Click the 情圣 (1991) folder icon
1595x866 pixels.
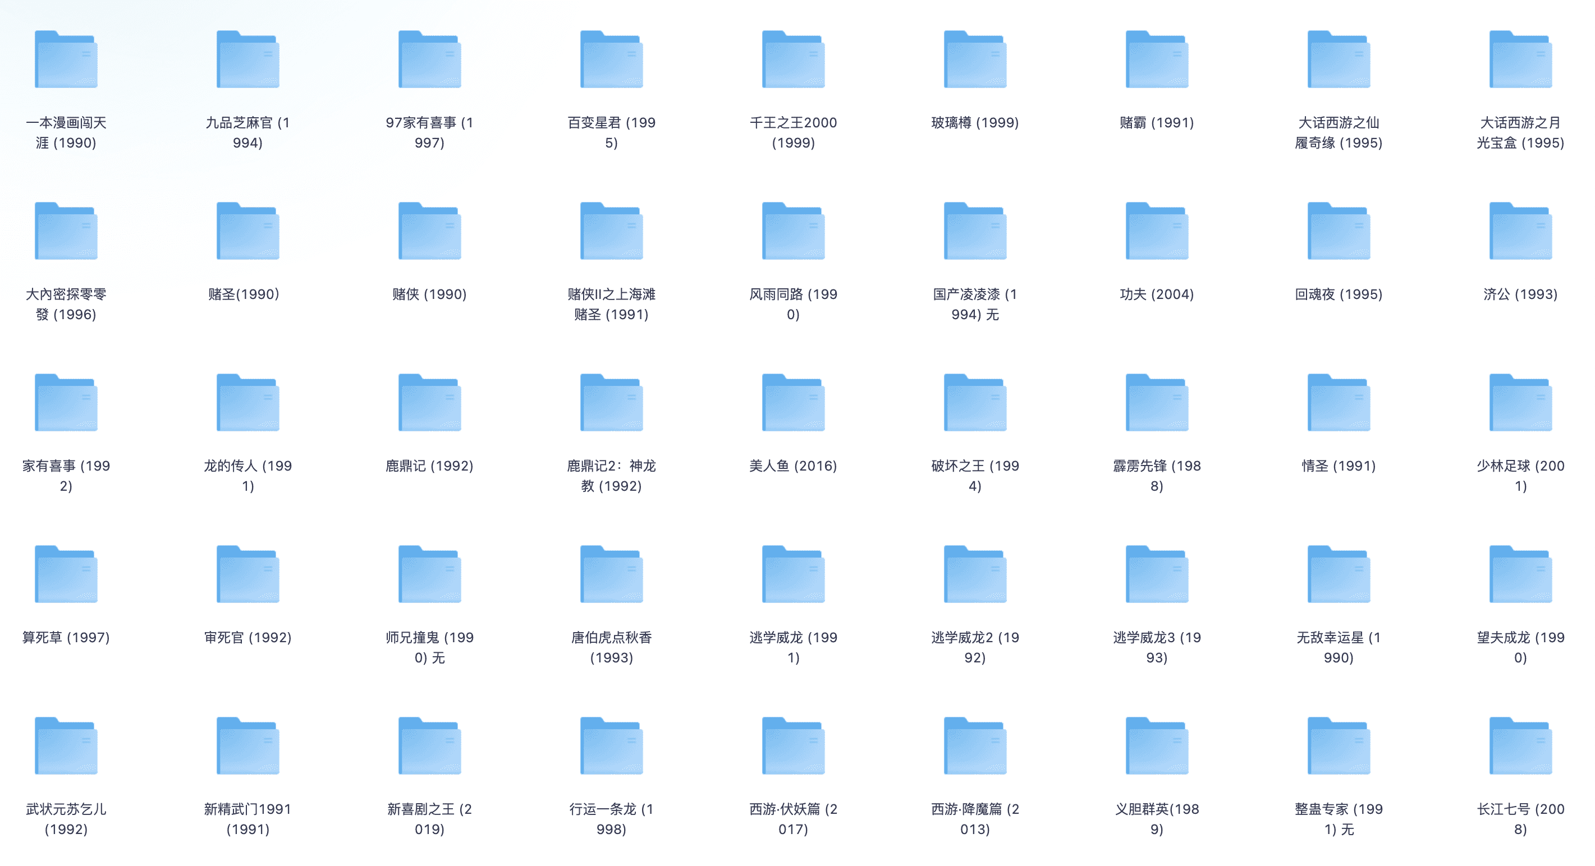tap(1339, 402)
